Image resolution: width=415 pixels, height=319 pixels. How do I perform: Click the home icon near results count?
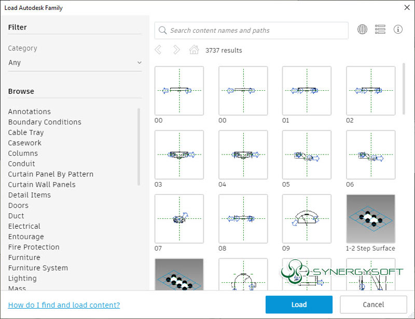pos(194,50)
